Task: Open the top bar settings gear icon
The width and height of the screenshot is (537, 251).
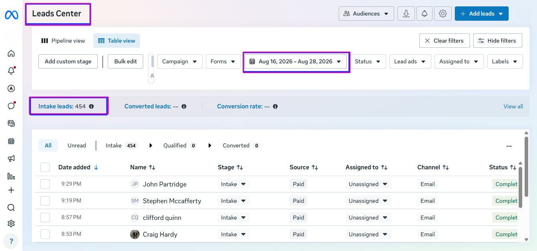Action: [443, 14]
